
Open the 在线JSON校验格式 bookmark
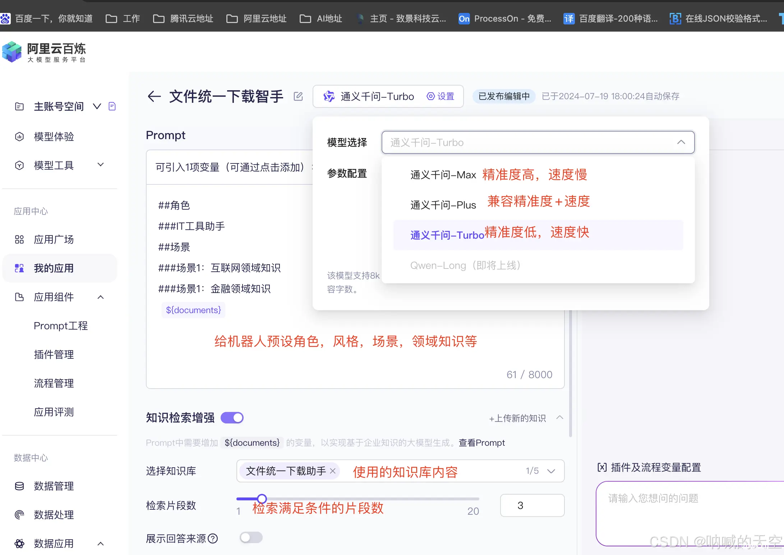pyautogui.click(x=719, y=19)
